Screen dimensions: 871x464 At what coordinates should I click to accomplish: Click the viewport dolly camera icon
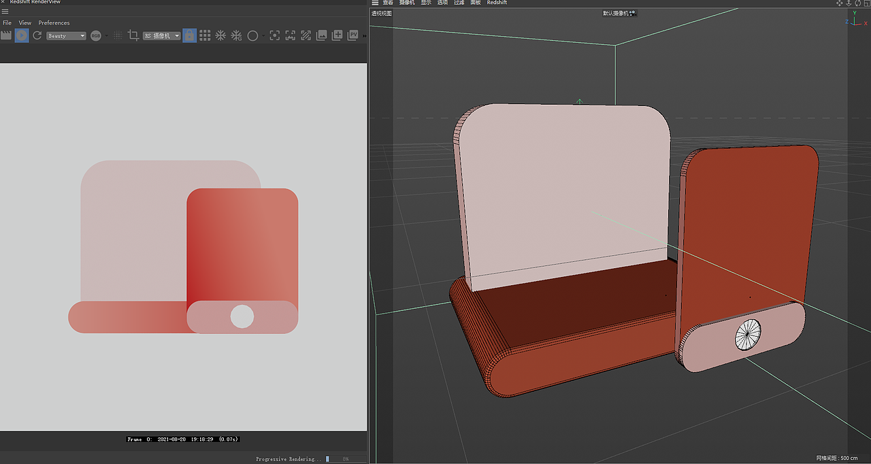tap(849, 3)
